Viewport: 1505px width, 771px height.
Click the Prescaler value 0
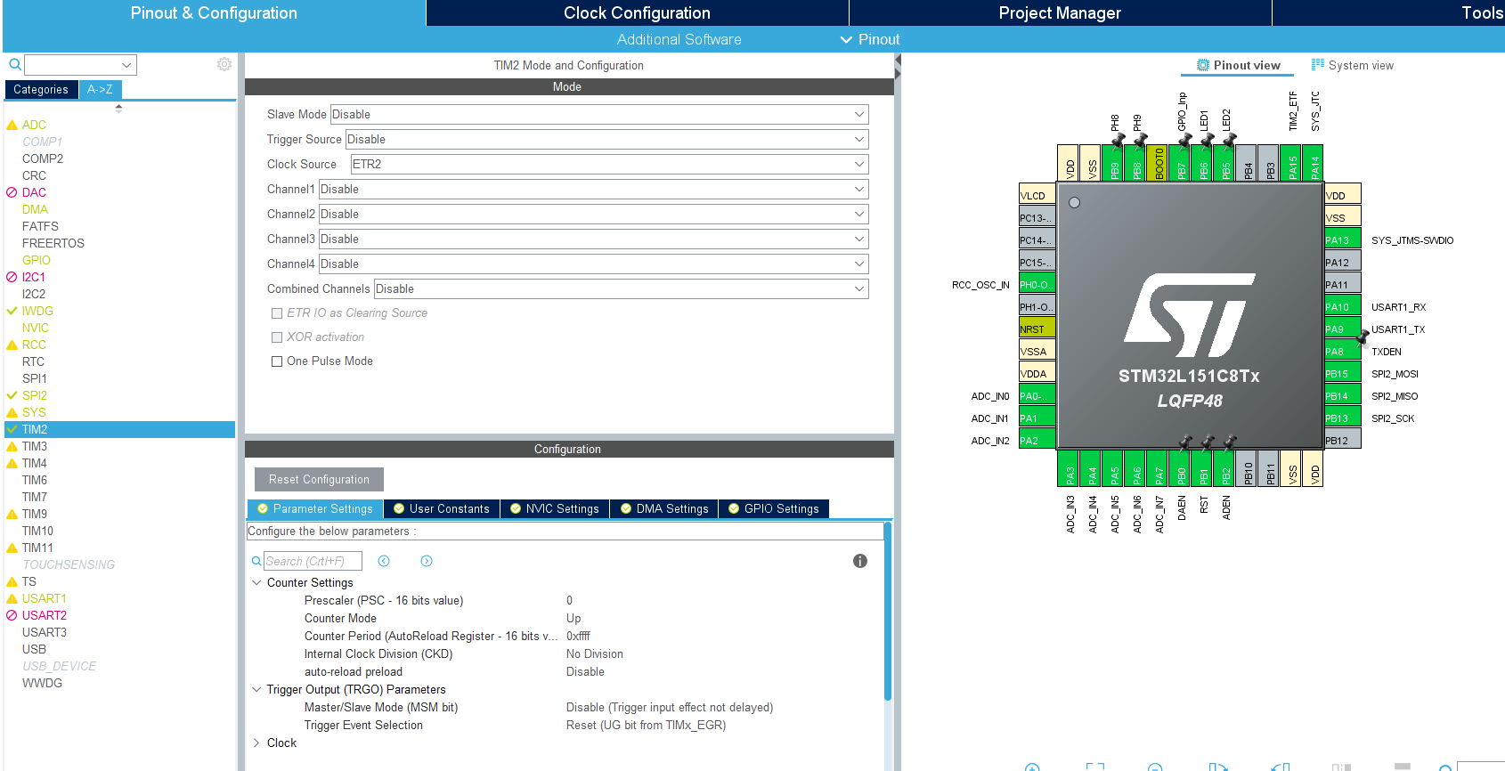570,601
